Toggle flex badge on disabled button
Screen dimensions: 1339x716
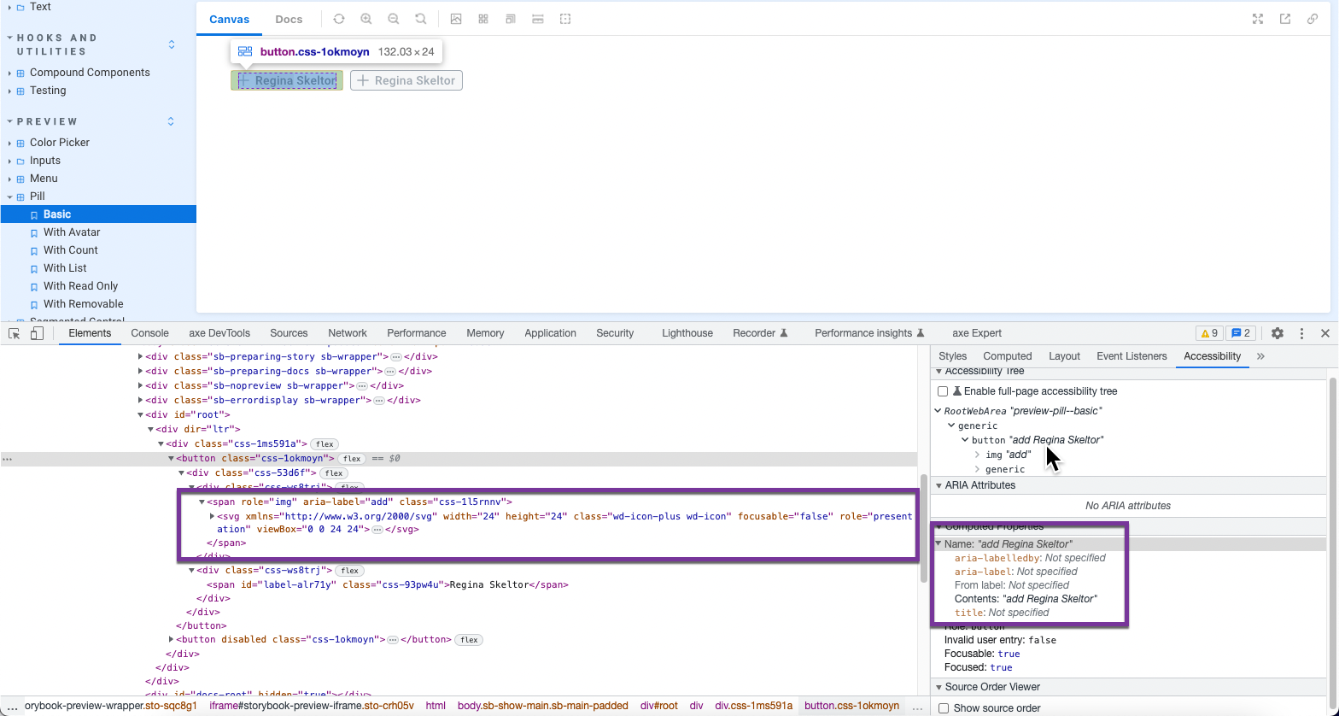pyautogui.click(x=470, y=640)
